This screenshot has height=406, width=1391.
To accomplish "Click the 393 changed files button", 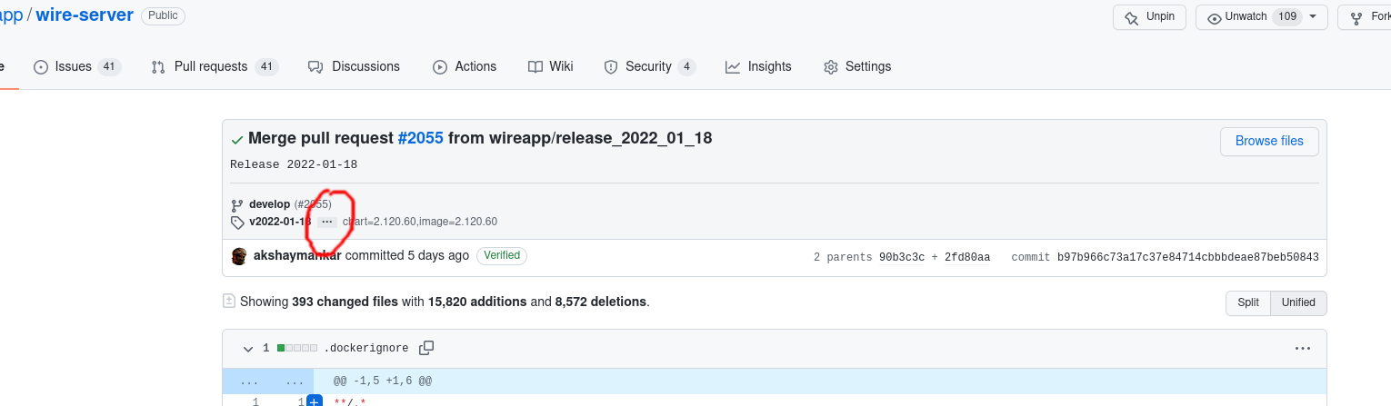I will click(x=345, y=302).
